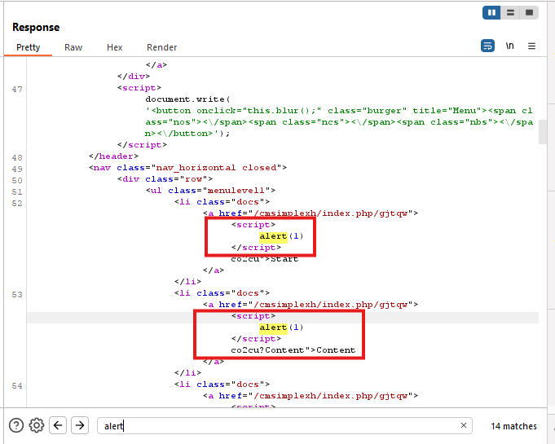The image size is (555, 444).
Task: Click highlighted alert under line 53
Action: coord(273,328)
